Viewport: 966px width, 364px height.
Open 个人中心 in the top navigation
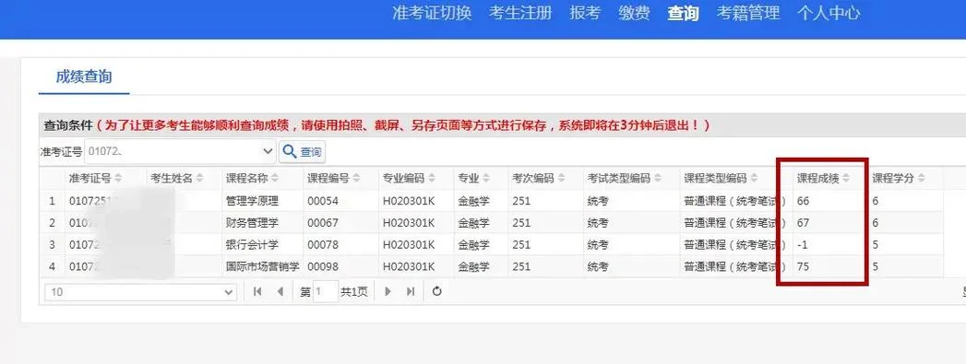click(829, 13)
